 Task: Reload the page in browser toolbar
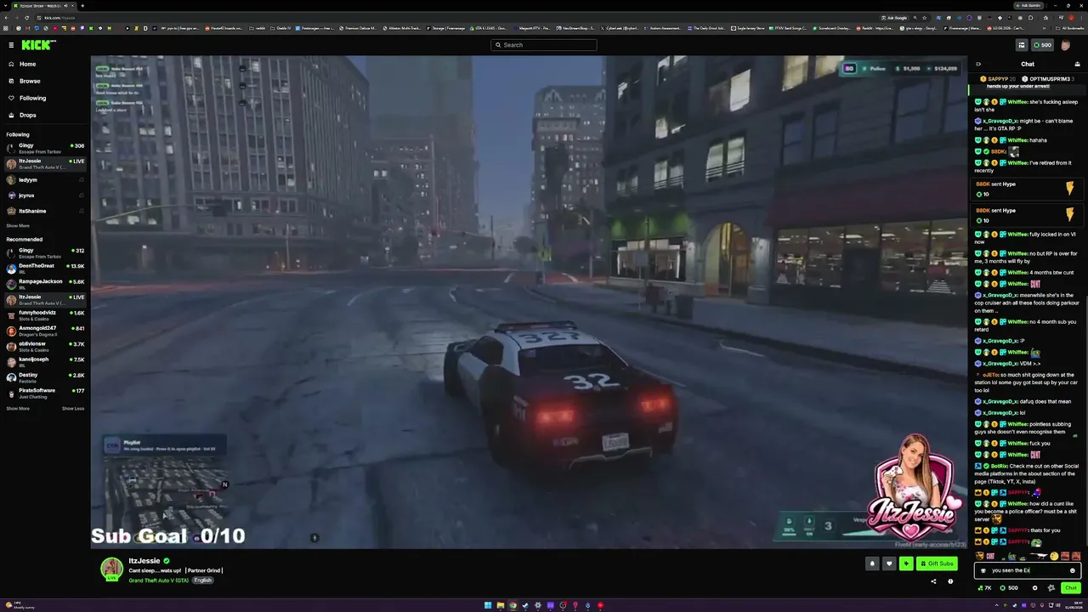point(27,17)
